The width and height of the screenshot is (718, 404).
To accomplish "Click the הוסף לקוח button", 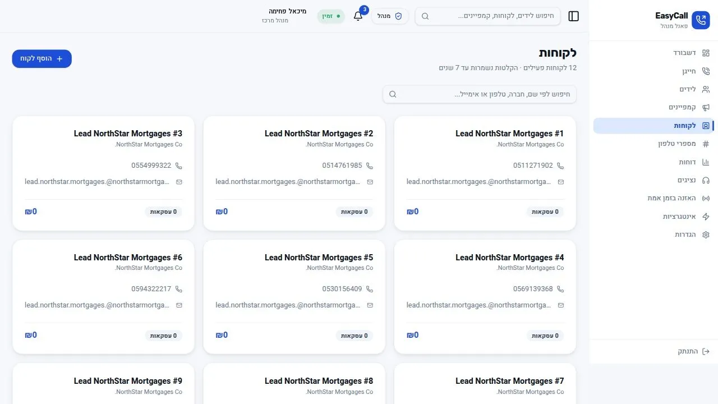I will pos(42,58).
